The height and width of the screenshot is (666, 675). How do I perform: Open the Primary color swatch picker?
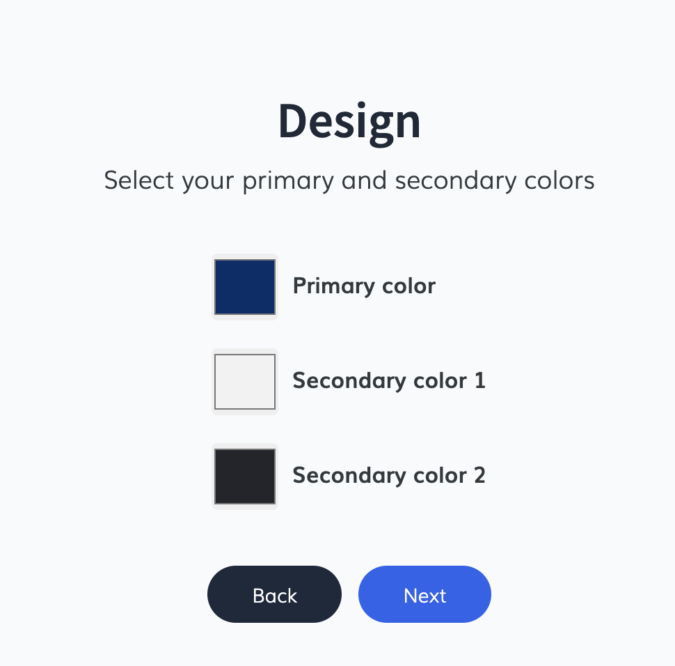tap(245, 287)
